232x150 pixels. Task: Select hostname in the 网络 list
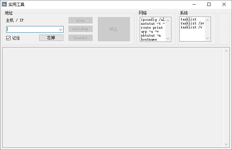[153, 39]
